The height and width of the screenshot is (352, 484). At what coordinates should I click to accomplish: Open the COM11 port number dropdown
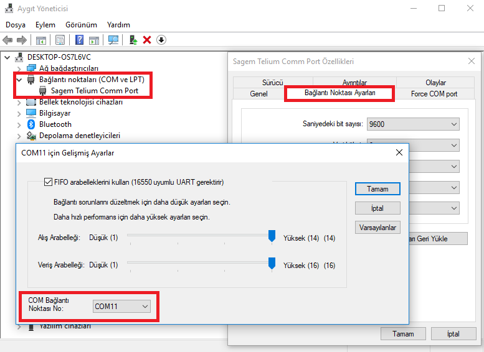[x=121, y=306]
